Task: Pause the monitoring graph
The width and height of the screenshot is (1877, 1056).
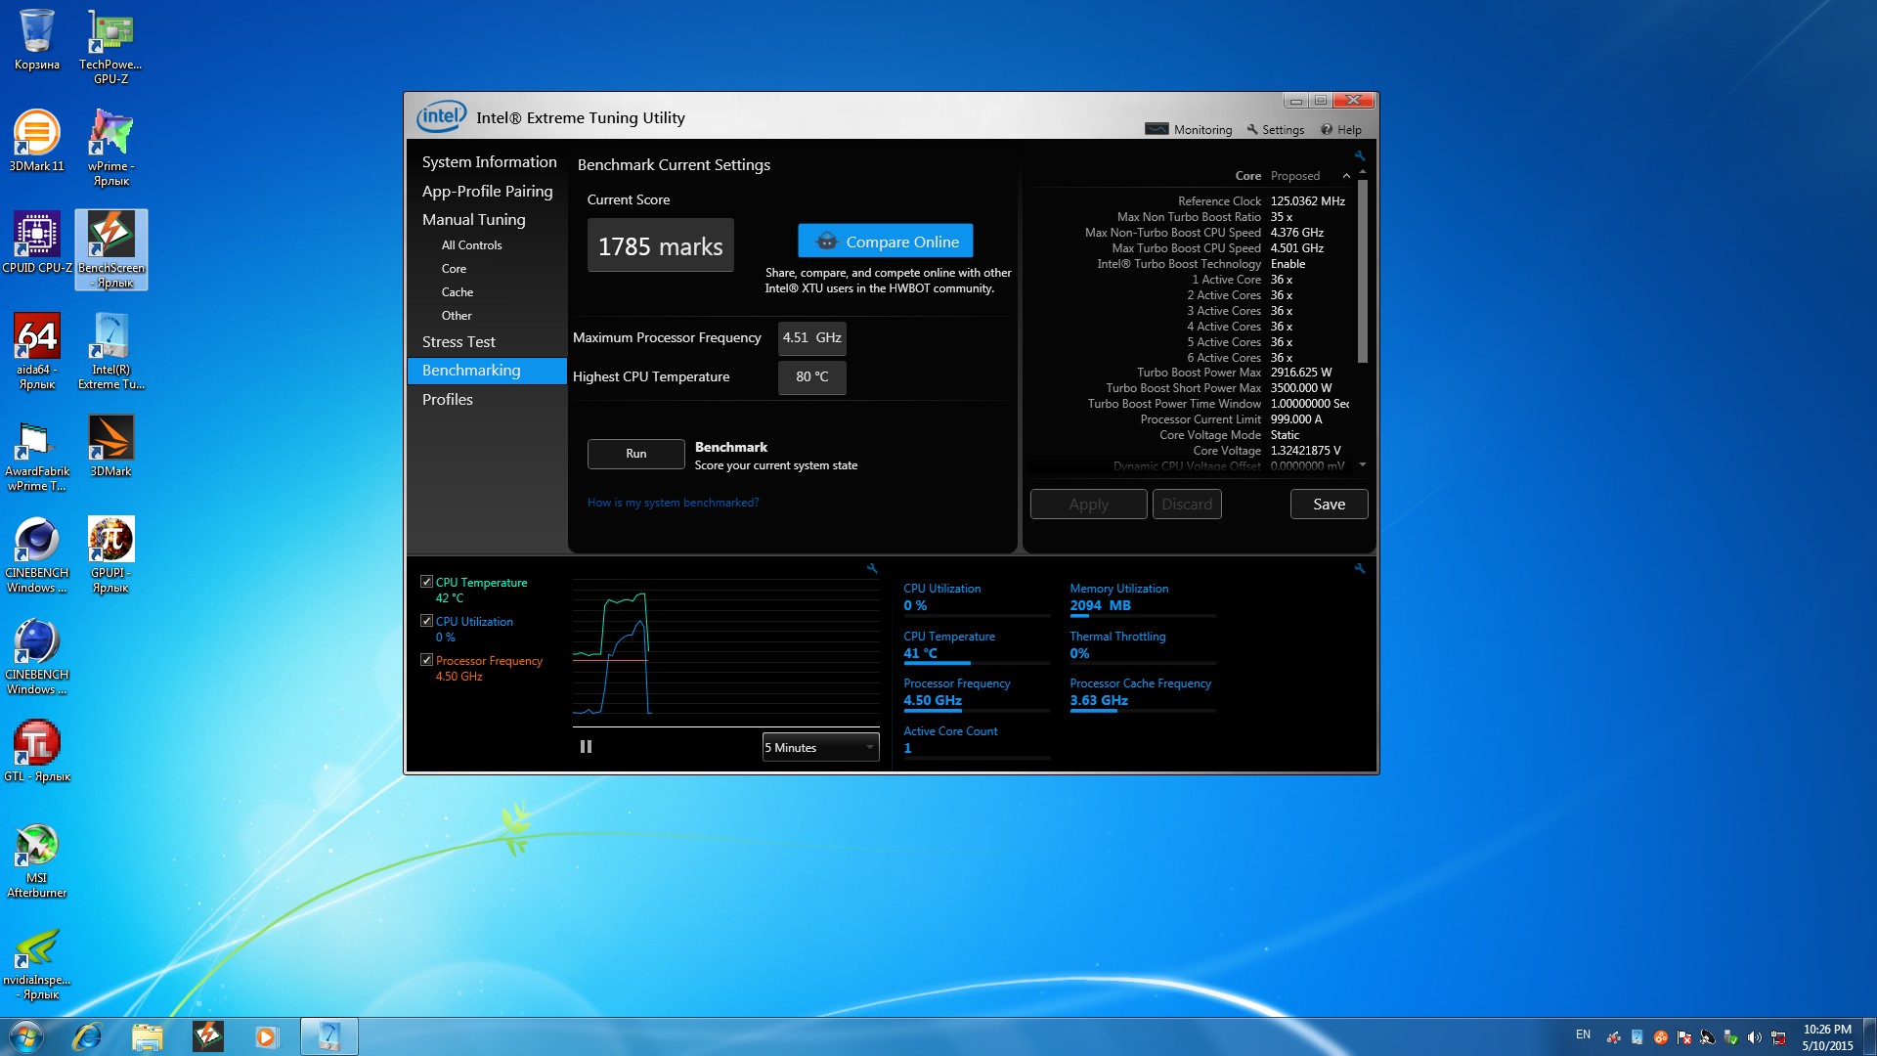Action: tap(586, 747)
